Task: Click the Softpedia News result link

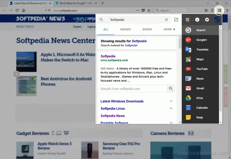Action: coord(113,116)
